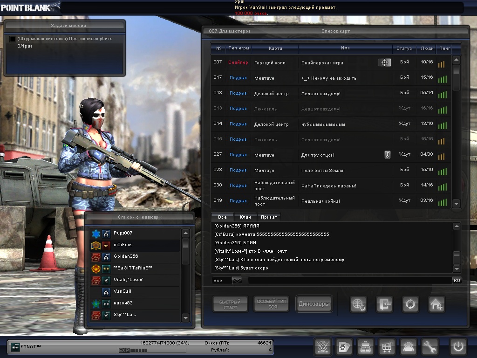
Task: Switch to the Приват chat tab
Action: [269, 217]
